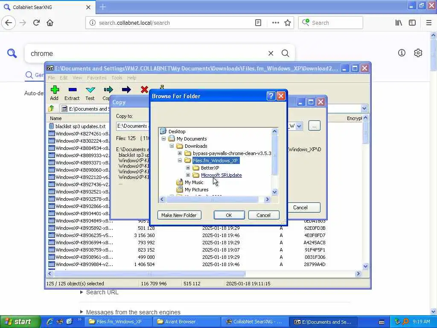Click the Make New Folder button
The width and height of the screenshot is (437, 328).
tap(179, 215)
